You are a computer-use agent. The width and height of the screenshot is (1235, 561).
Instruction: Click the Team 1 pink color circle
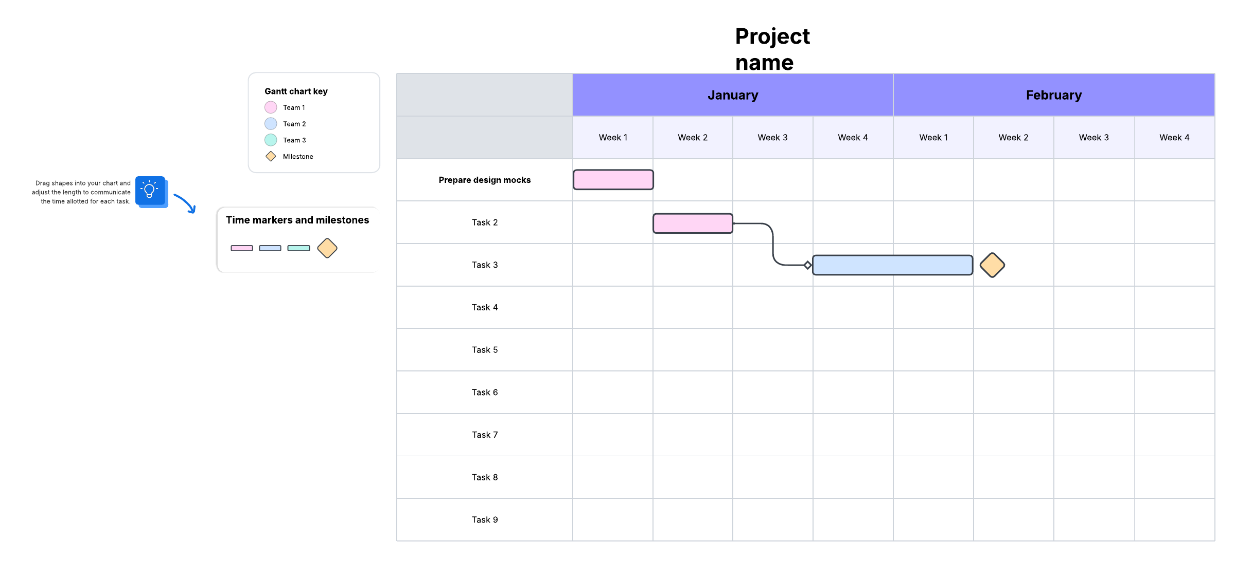tap(271, 107)
